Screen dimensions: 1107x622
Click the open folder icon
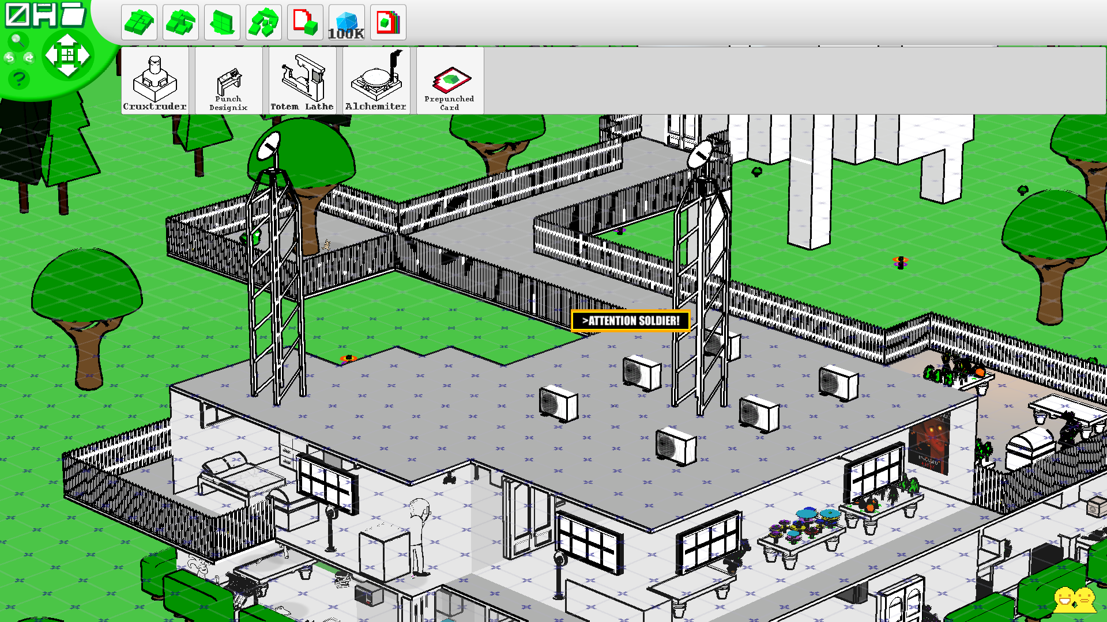[73, 14]
